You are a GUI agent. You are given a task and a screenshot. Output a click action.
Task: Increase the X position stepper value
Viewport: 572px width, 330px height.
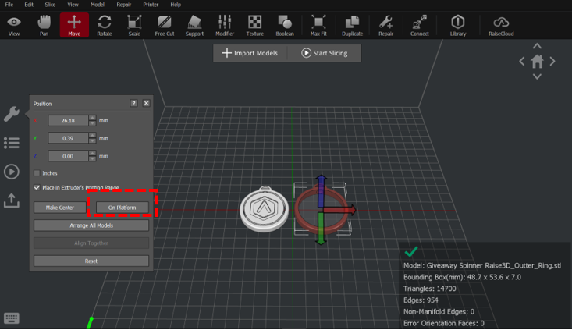coord(92,118)
